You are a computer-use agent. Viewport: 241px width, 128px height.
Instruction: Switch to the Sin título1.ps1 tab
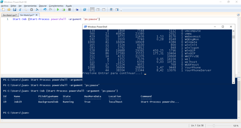pyautogui.click(x=10, y=15)
